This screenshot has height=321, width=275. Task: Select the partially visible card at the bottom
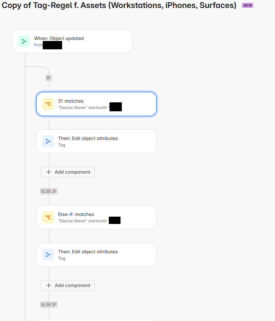click(x=96, y=320)
